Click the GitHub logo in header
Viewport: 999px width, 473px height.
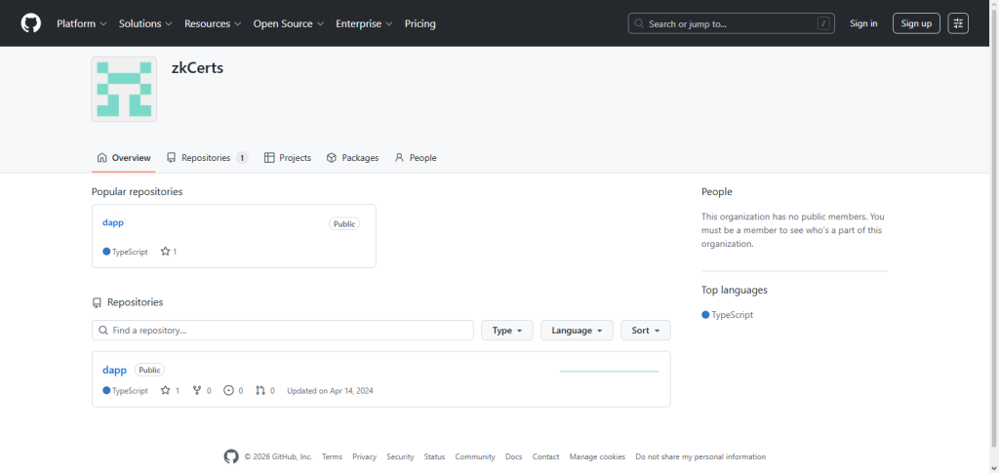point(30,23)
